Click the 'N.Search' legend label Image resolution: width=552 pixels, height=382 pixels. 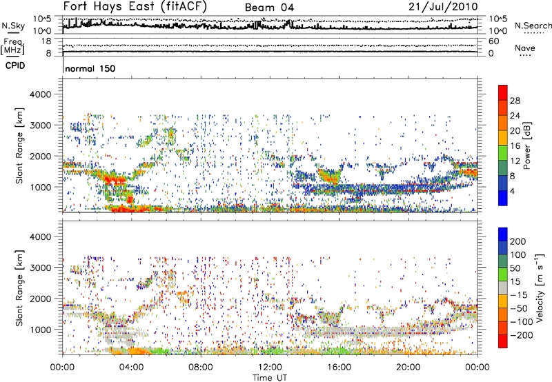tap(533, 26)
